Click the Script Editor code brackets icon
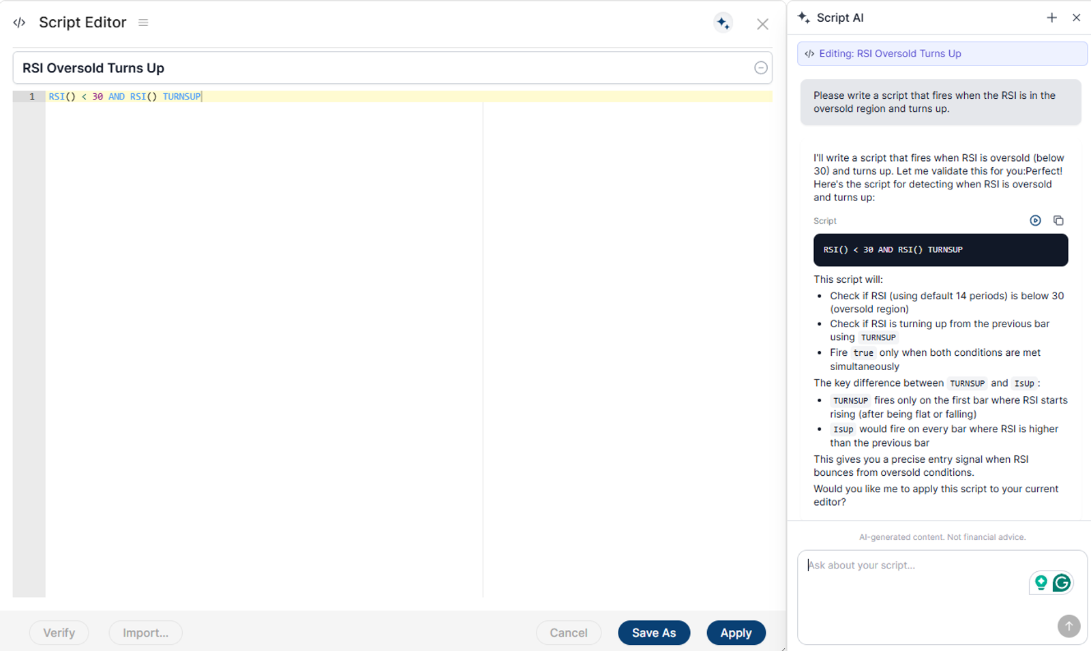The height and width of the screenshot is (651, 1091). (19, 22)
